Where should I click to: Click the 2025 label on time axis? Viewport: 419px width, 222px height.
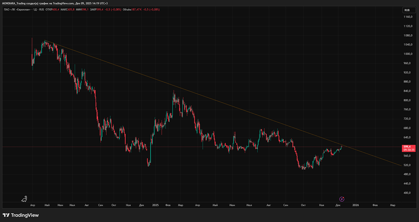click(x=155, y=205)
